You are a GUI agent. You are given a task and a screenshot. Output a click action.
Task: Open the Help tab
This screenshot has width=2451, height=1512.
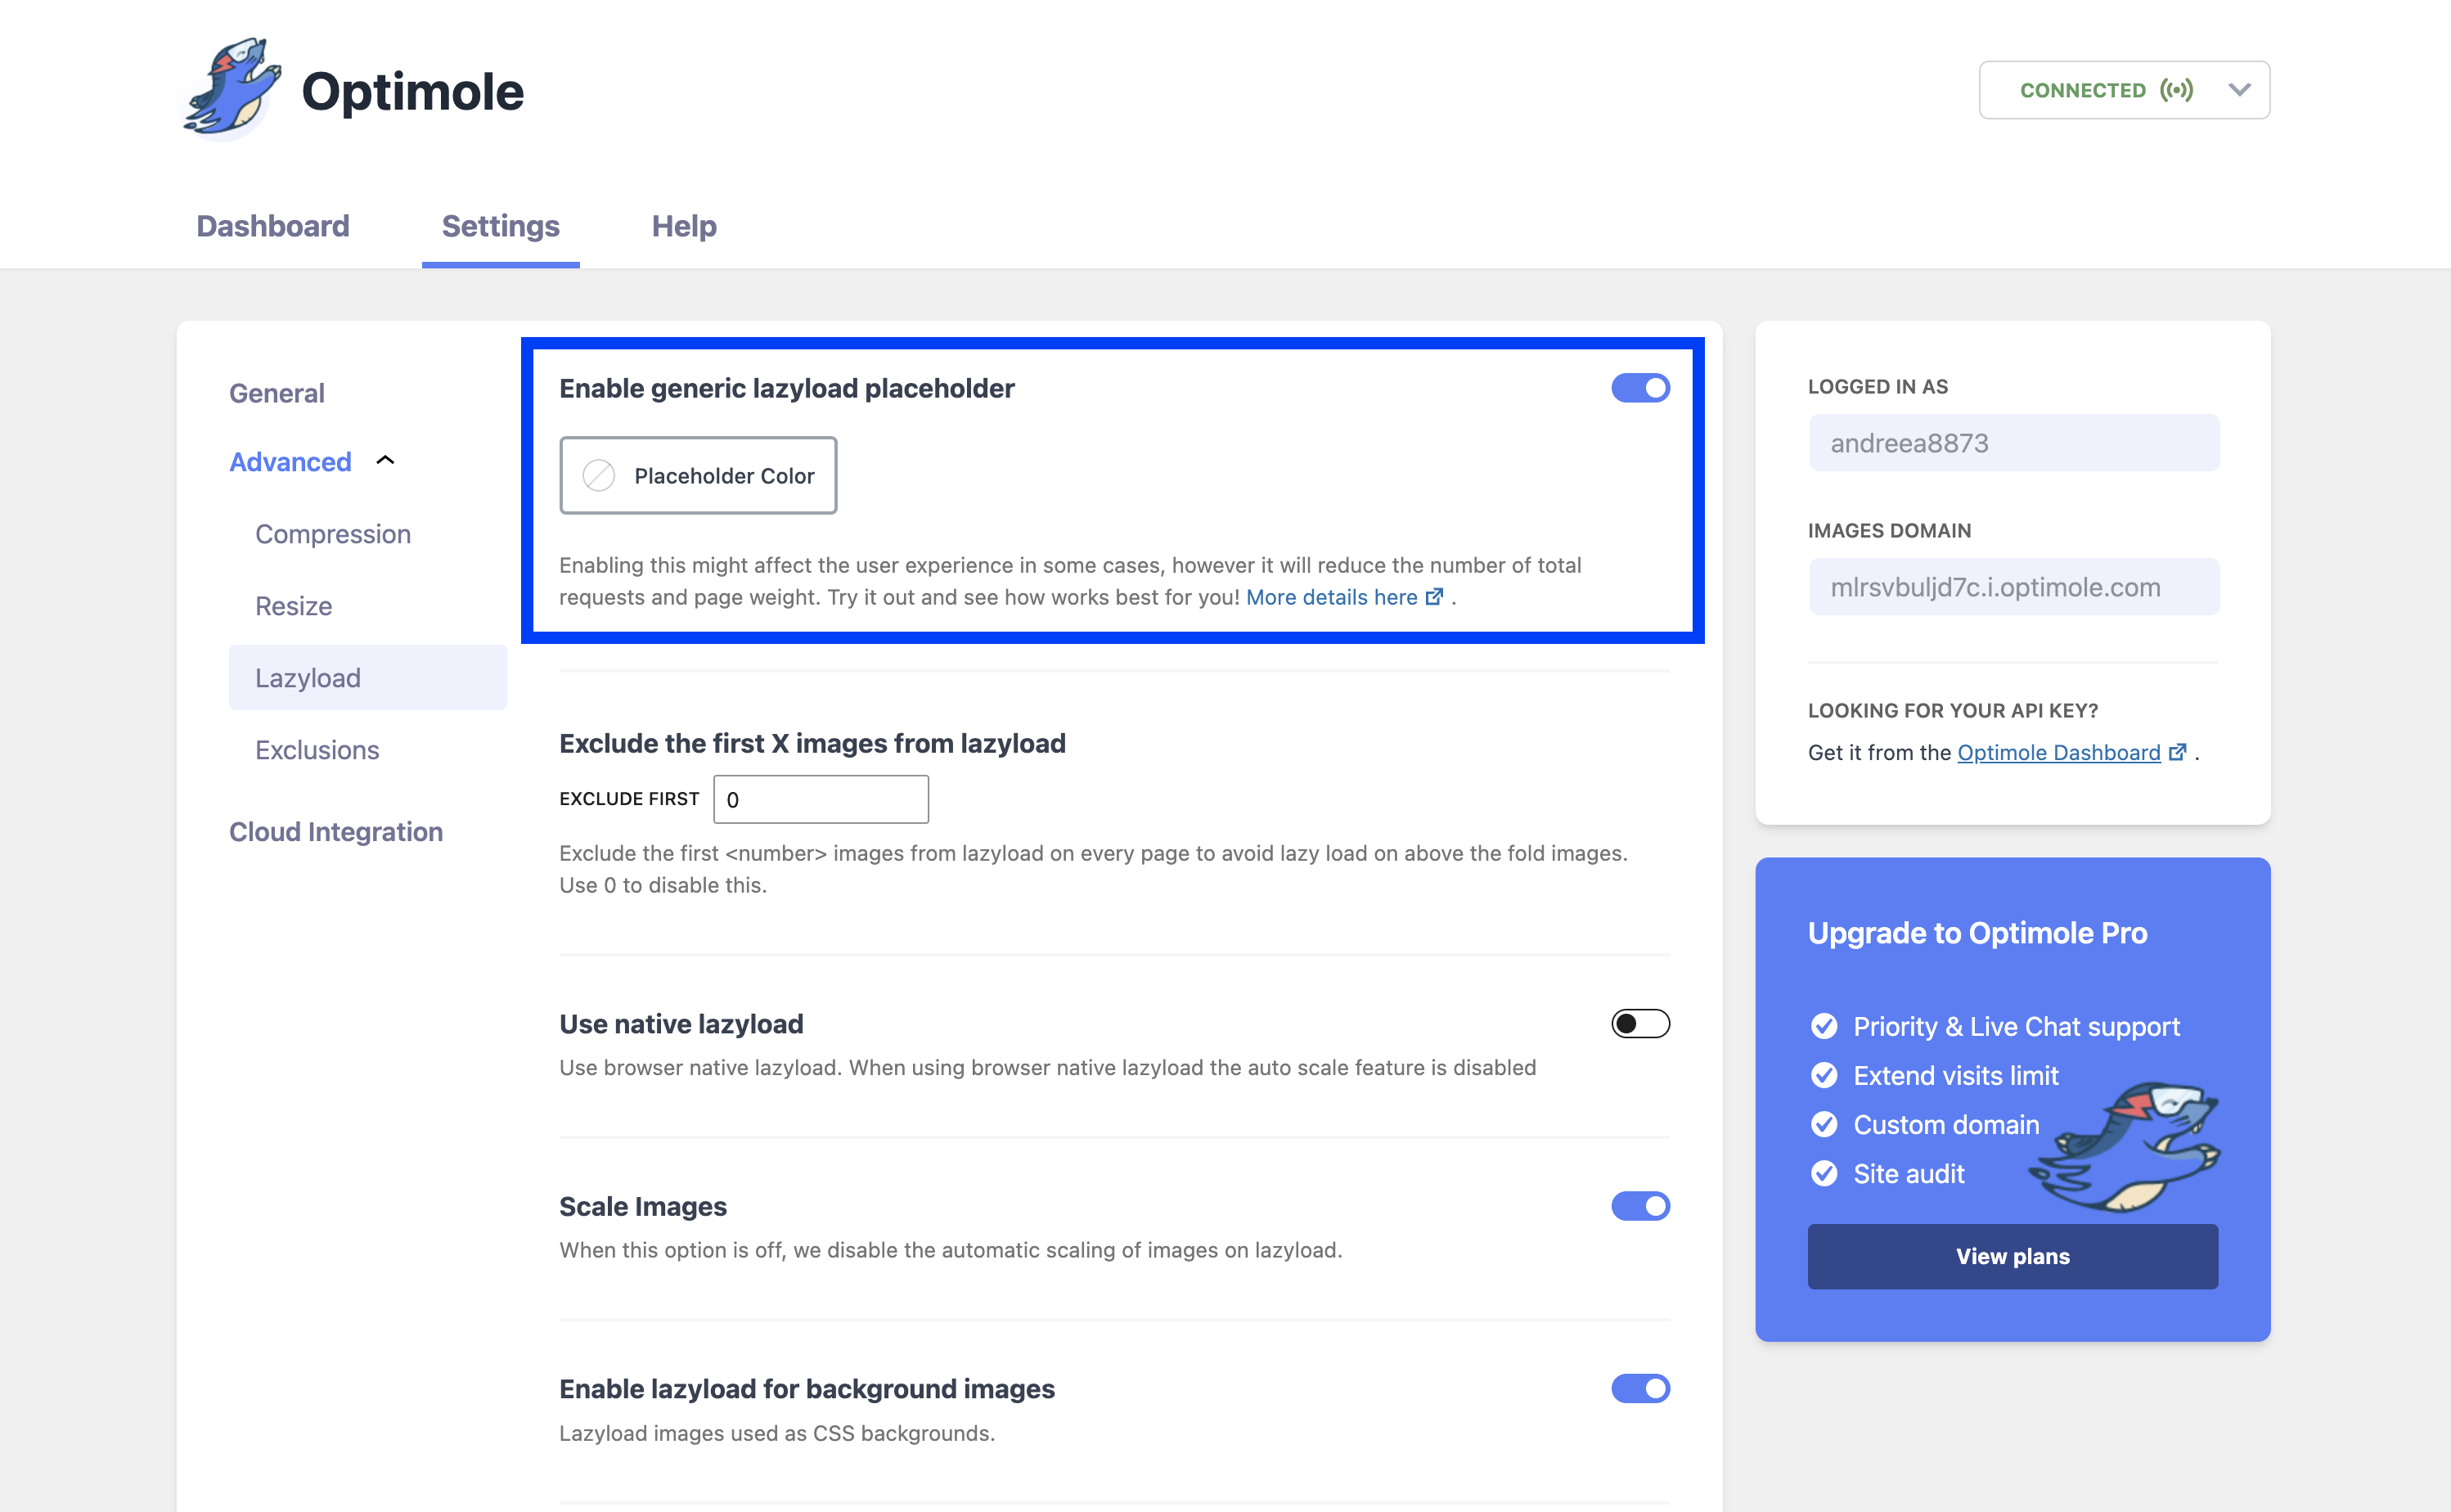pos(684,226)
